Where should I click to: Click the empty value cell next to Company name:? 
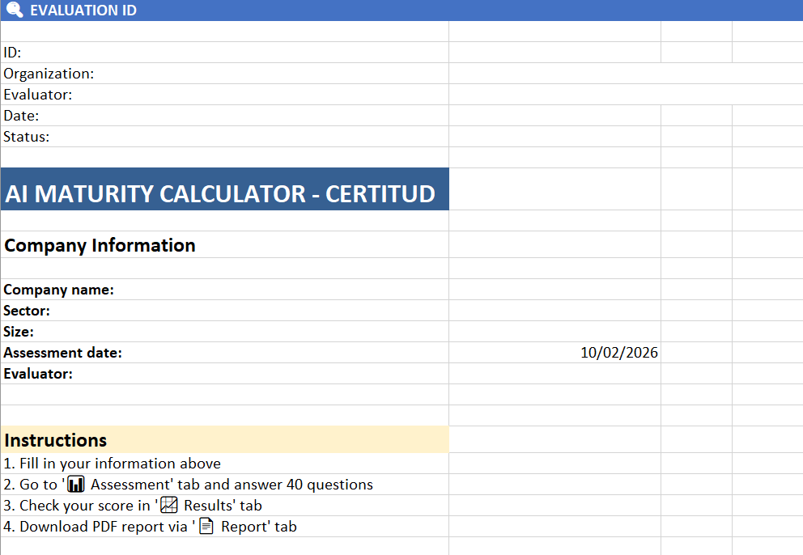555,290
